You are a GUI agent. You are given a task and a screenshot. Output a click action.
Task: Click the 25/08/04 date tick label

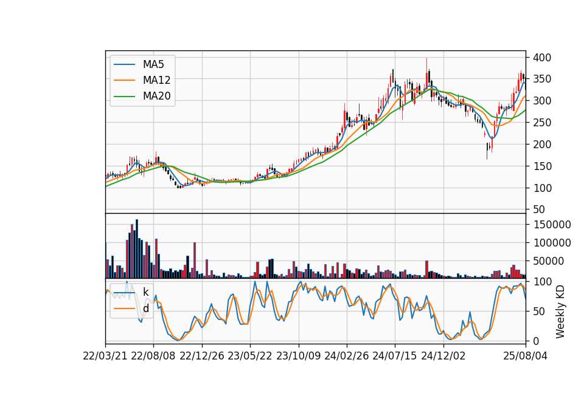(526, 356)
